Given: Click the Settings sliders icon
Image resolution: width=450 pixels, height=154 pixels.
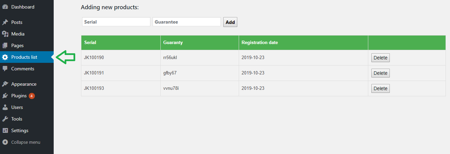Looking at the screenshot, I should (x=5, y=130).
